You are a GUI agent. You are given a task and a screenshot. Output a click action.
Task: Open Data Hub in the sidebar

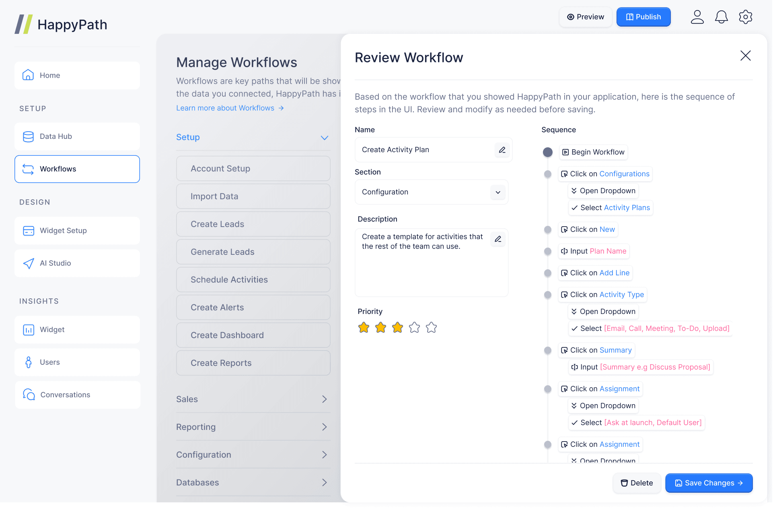pyautogui.click(x=78, y=137)
